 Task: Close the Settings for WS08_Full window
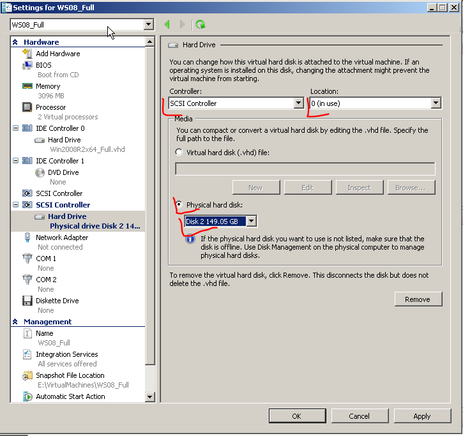click(453, 8)
